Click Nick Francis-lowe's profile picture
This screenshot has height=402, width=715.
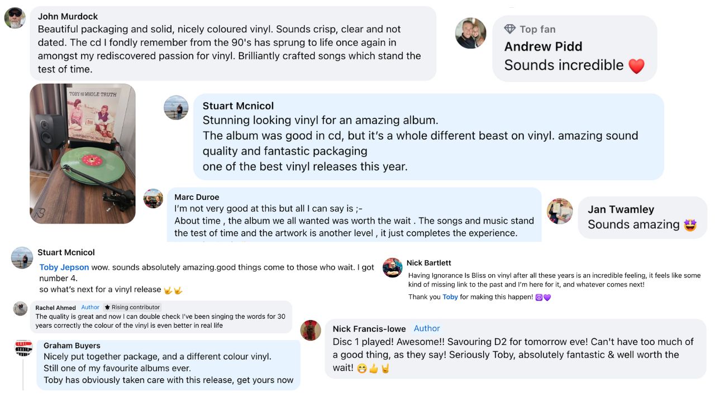(x=311, y=331)
